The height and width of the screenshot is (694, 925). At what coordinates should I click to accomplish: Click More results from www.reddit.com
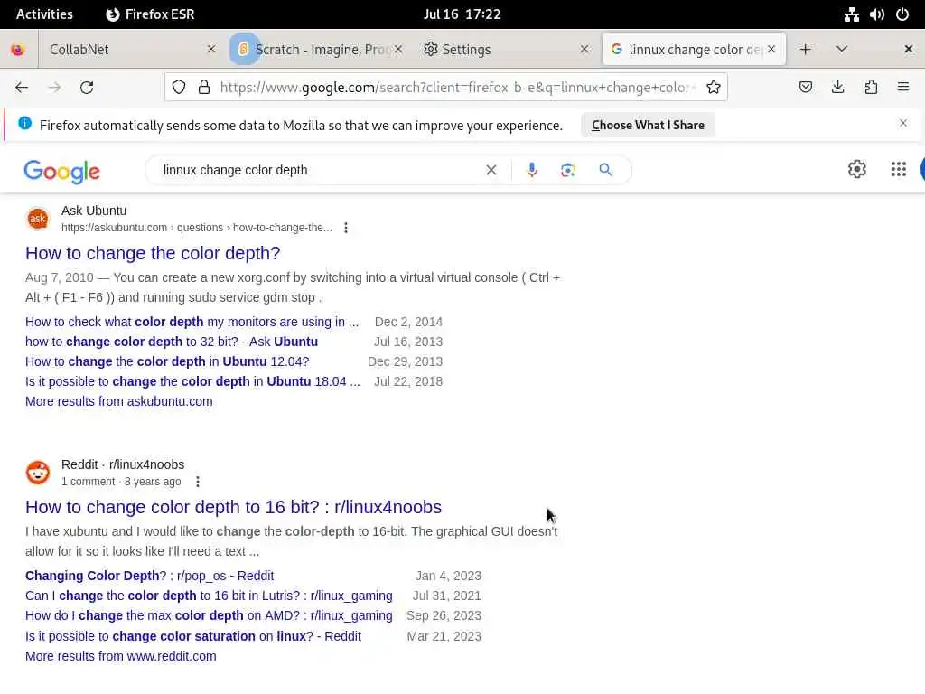pyautogui.click(x=121, y=656)
